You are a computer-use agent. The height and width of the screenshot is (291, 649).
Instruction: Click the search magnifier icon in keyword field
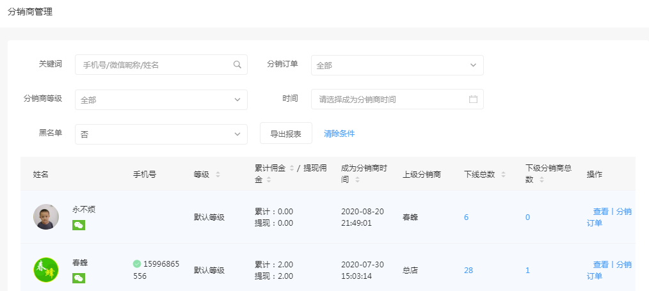237,65
